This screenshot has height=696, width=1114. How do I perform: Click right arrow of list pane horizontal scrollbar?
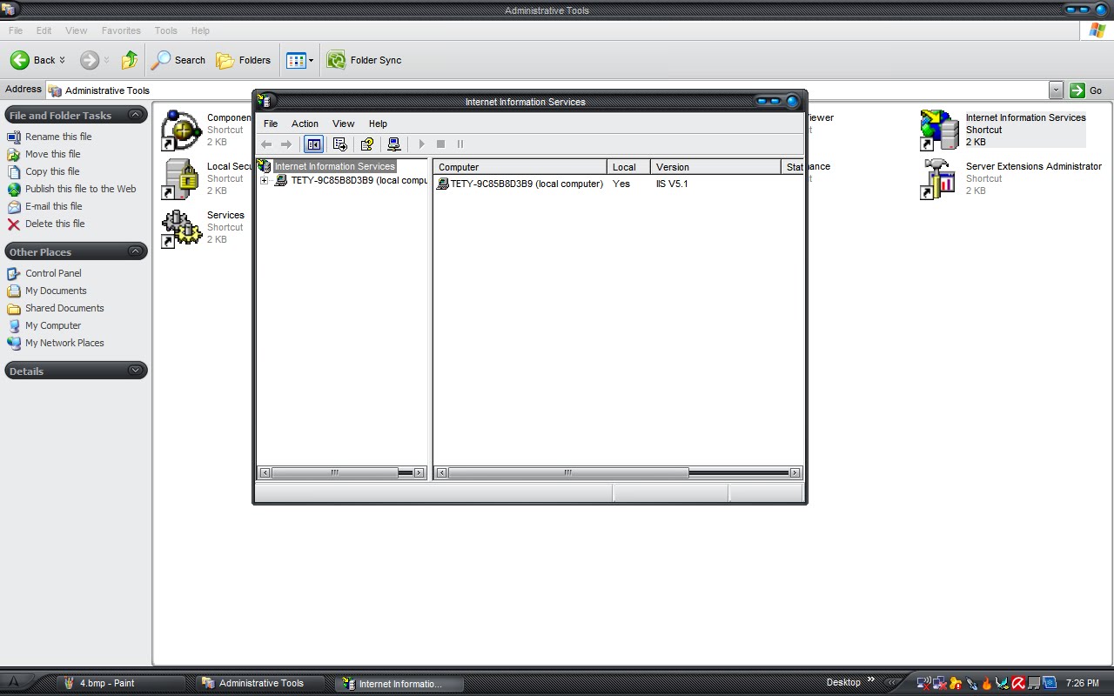point(795,472)
